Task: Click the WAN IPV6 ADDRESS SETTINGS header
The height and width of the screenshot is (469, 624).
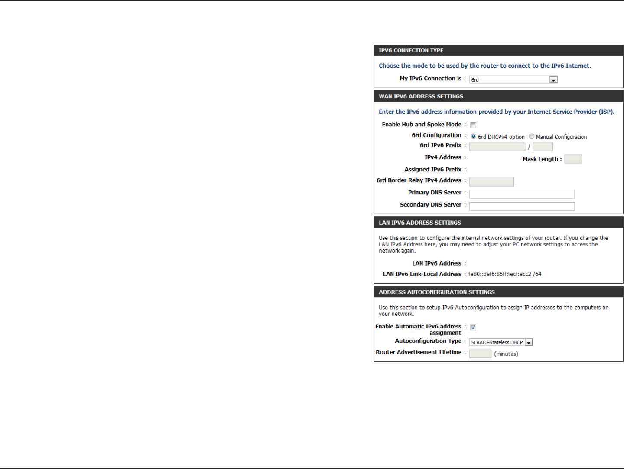Action: pyautogui.click(x=498, y=96)
